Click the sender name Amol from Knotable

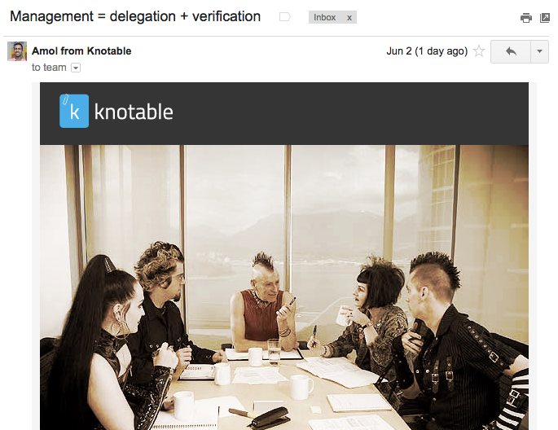click(x=81, y=50)
